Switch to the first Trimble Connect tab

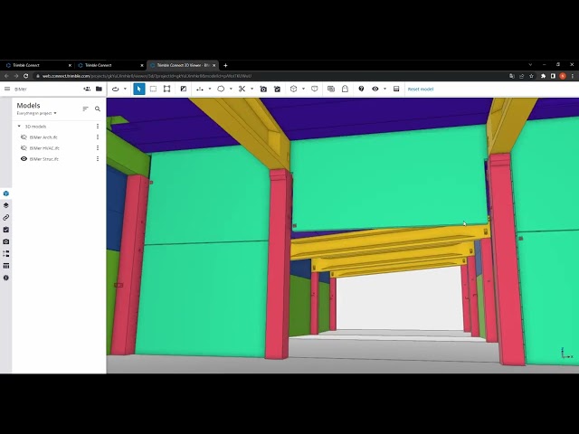click(37, 65)
